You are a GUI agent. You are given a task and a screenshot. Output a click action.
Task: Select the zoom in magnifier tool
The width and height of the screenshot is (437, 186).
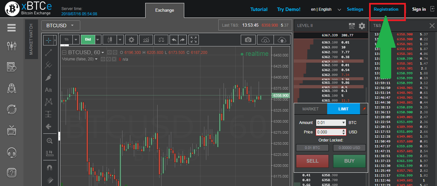point(49,141)
